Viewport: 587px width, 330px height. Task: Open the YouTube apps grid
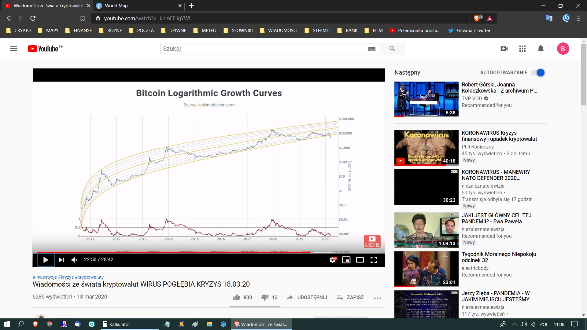(522, 49)
